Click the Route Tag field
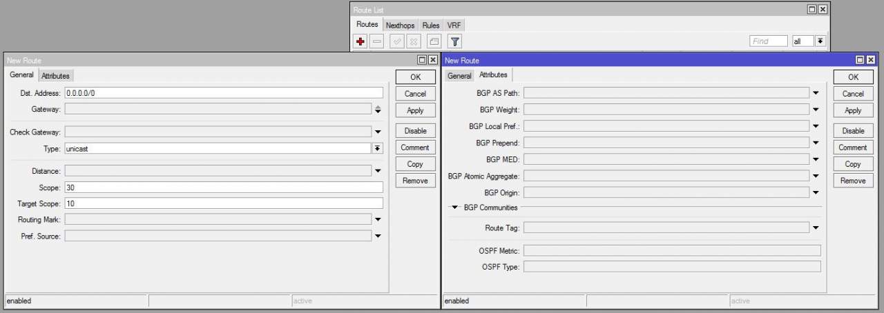Screen dimensions: 884x313 (666, 228)
